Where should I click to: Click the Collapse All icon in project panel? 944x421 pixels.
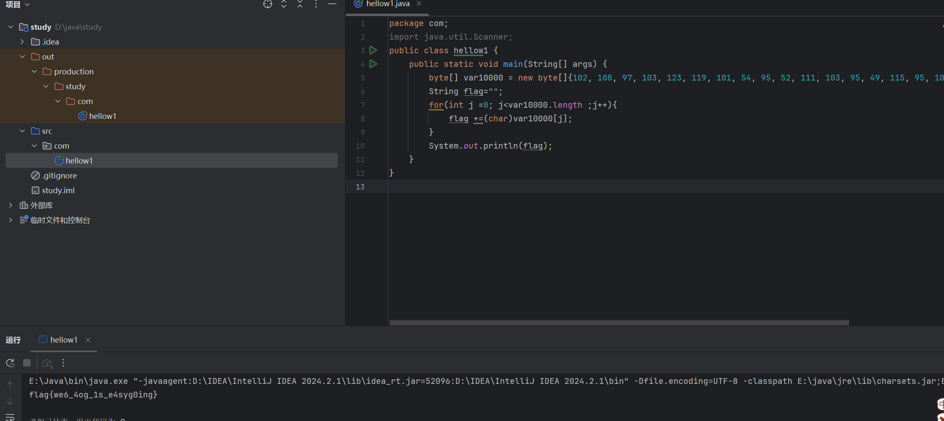click(x=300, y=4)
